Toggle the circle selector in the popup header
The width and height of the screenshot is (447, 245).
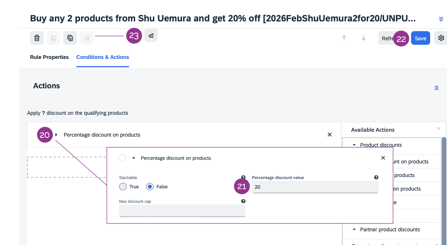pyautogui.click(x=122, y=158)
